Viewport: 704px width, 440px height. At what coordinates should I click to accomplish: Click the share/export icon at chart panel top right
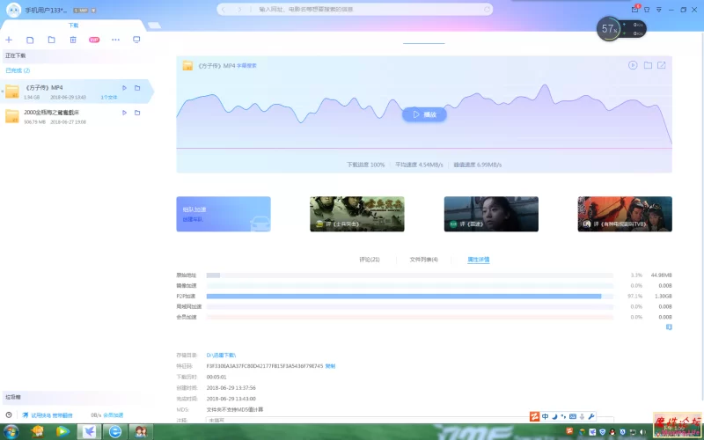click(x=662, y=65)
